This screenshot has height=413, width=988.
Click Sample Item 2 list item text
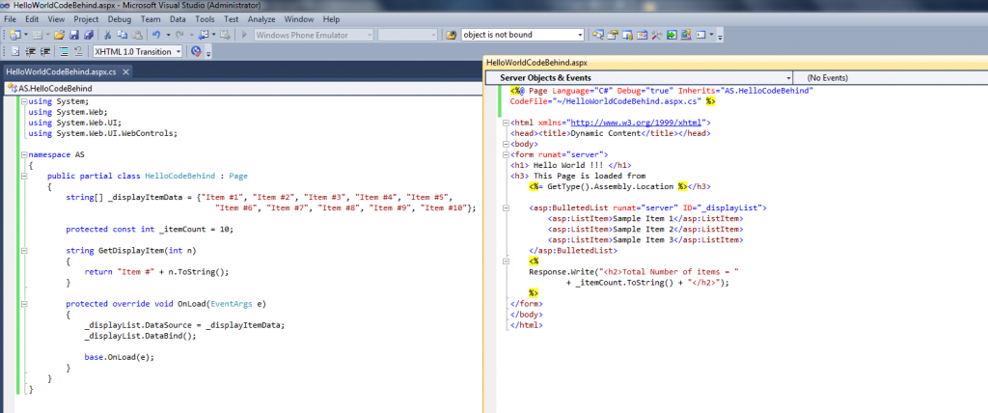(x=644, y=230)
